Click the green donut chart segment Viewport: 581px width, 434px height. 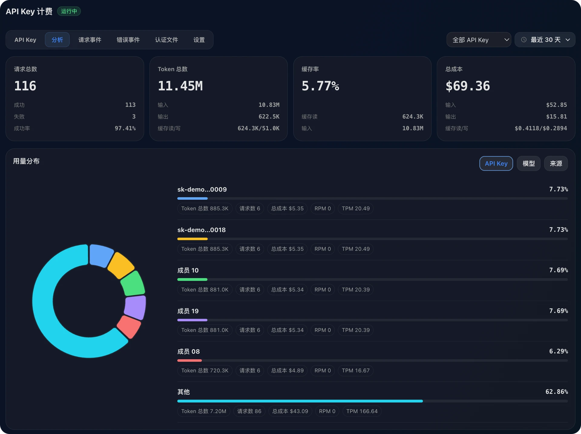pos(133,284)
